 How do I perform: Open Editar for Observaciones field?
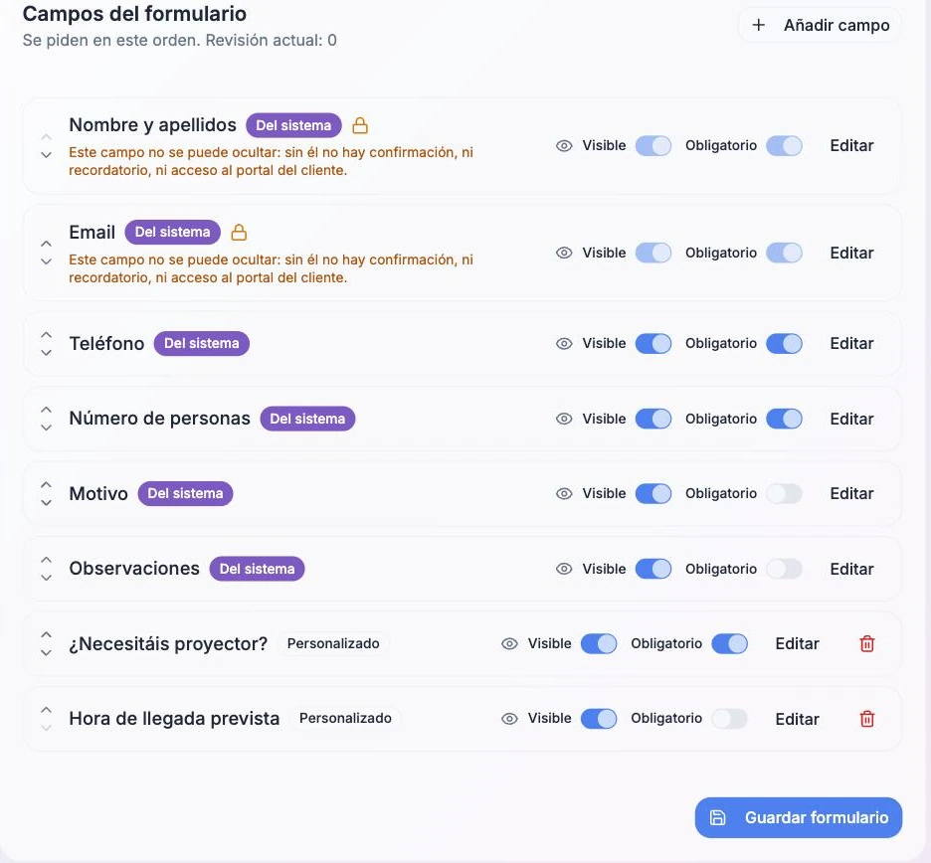851,569
